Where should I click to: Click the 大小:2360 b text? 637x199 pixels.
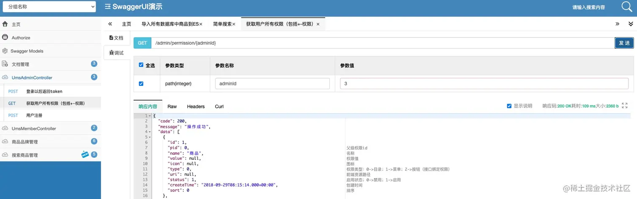(607, 106)
